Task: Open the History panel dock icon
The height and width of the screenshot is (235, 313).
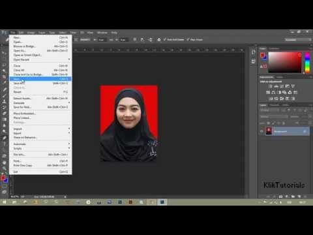Action: (x=253, y=53)
